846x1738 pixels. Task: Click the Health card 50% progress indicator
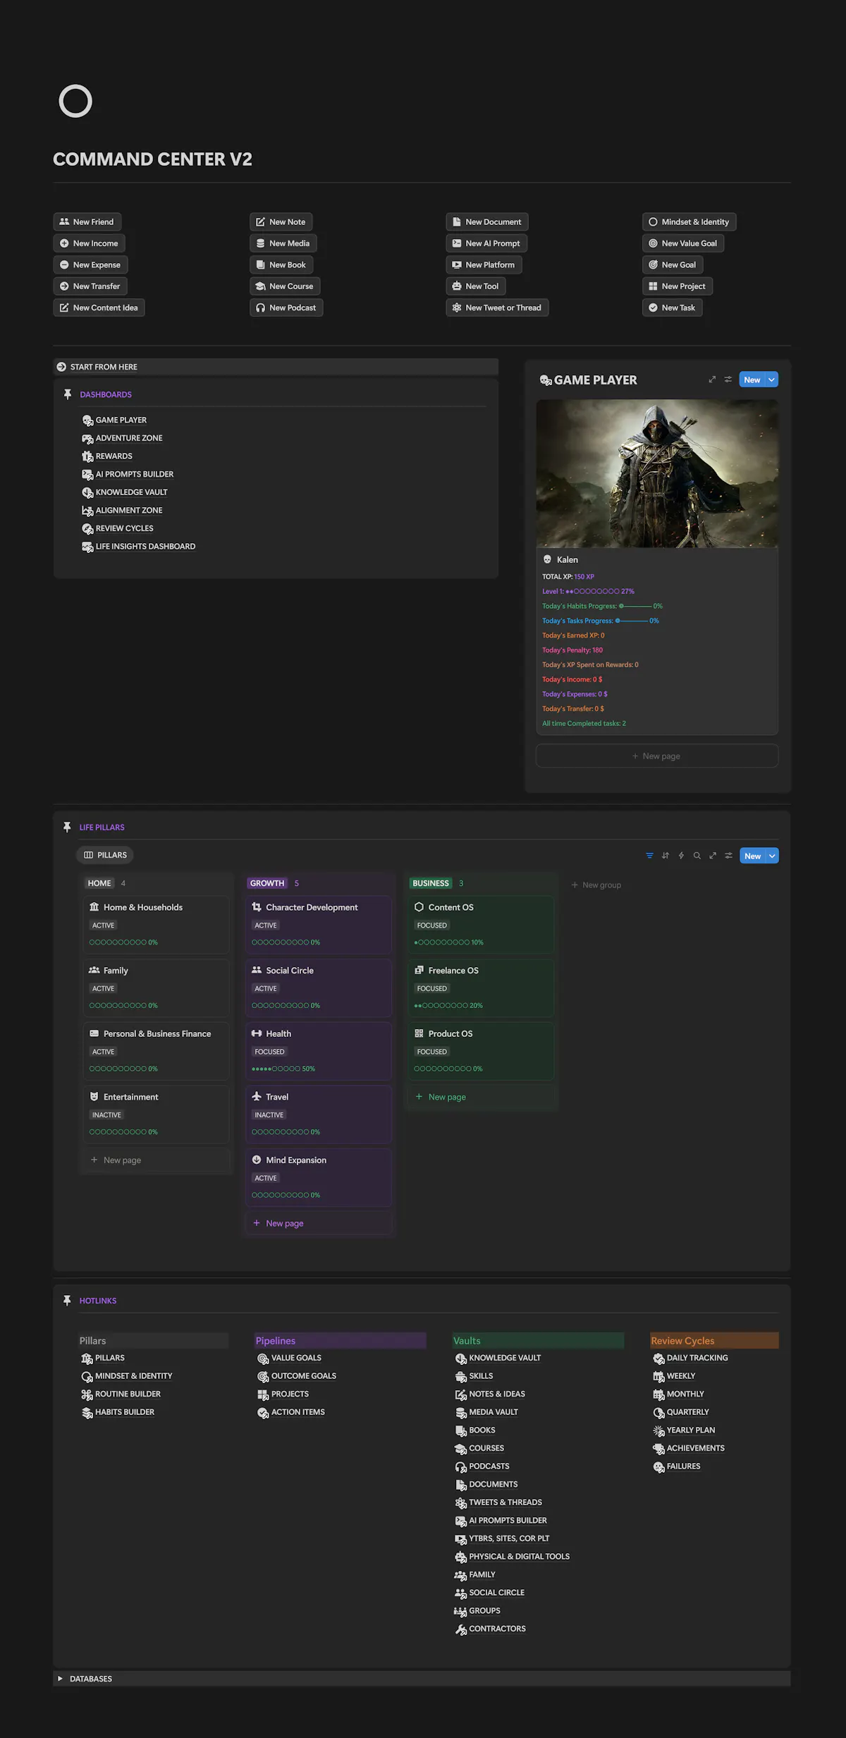(x=283, y=1069)
